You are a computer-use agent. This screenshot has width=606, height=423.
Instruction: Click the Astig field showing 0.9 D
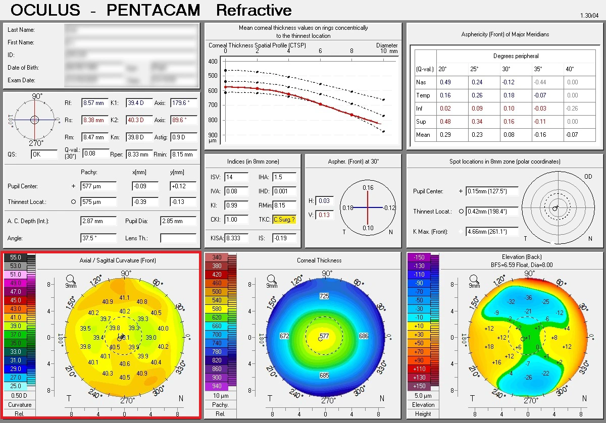click(184, 137)
